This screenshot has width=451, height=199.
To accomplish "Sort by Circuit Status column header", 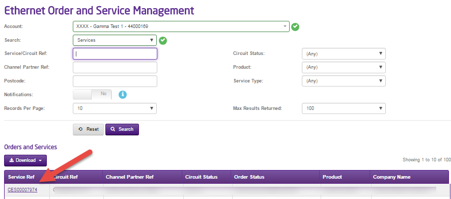I will pos(202,177).
